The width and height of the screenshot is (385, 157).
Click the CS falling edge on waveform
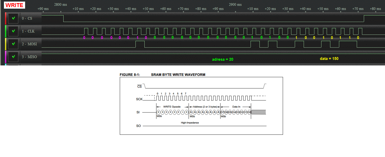[x=64, y=19]
